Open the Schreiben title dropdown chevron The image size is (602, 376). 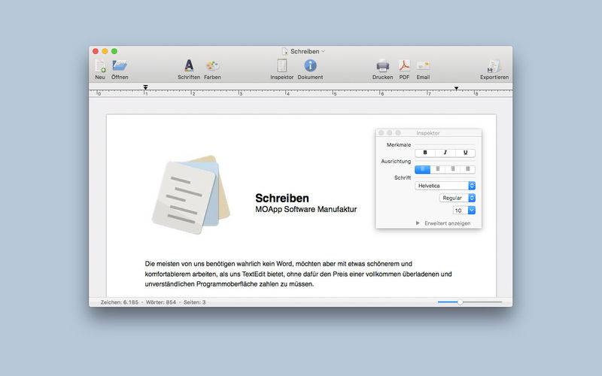(323, 51)
